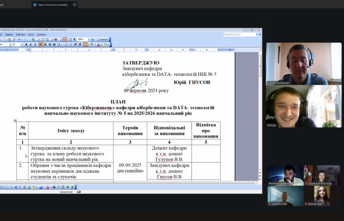Click the undo arrow icon
Screen dimensions: 344x221
click(x=19, y=39)
